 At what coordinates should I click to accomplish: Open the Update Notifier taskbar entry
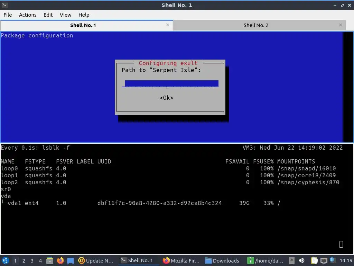[95, 260]
